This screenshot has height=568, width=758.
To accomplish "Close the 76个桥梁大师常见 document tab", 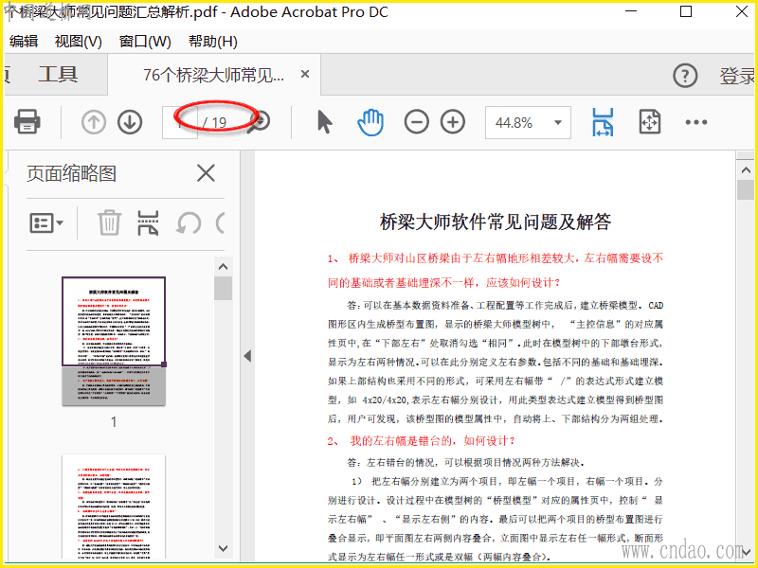I will (x=305, y=74).
